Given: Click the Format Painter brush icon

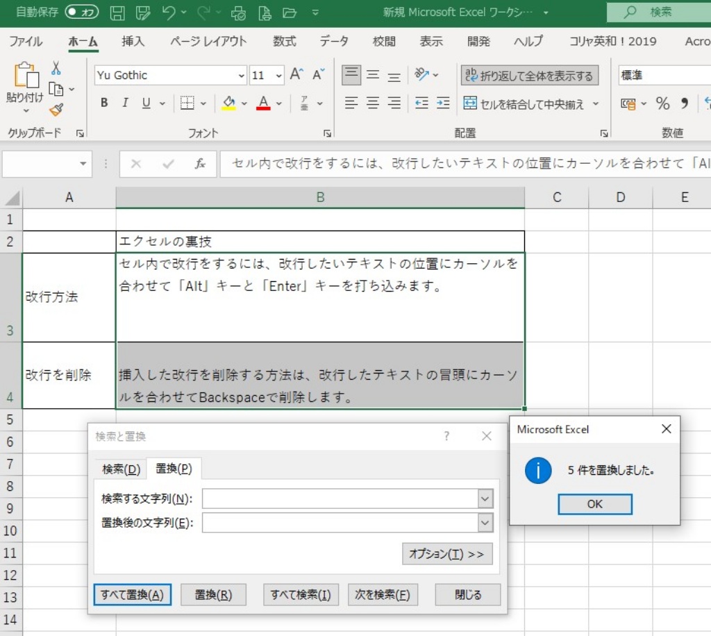Looking at the screenshot, I should 57,110.
